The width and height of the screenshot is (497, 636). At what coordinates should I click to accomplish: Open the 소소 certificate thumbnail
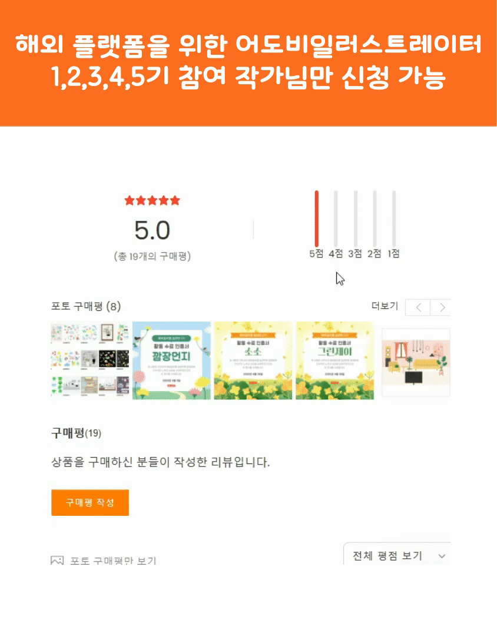pos(253,360)
